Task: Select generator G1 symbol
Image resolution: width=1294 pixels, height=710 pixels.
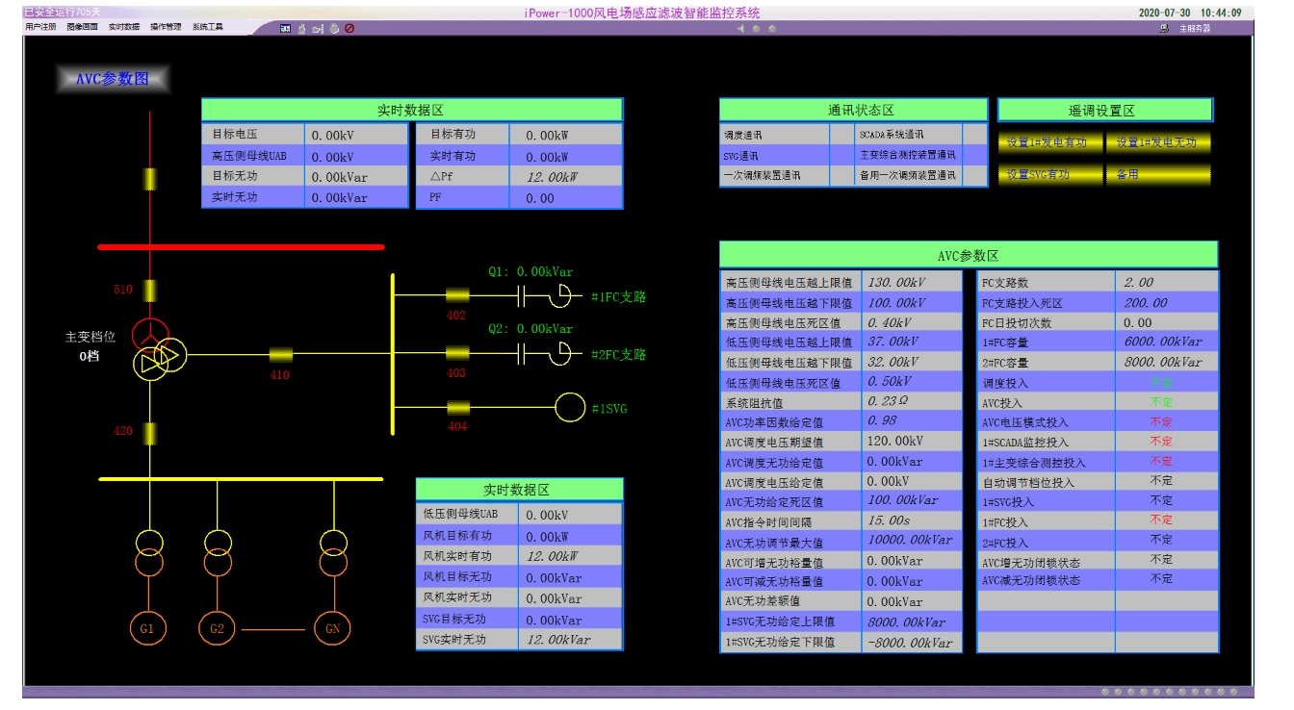Action: (148, 628)
